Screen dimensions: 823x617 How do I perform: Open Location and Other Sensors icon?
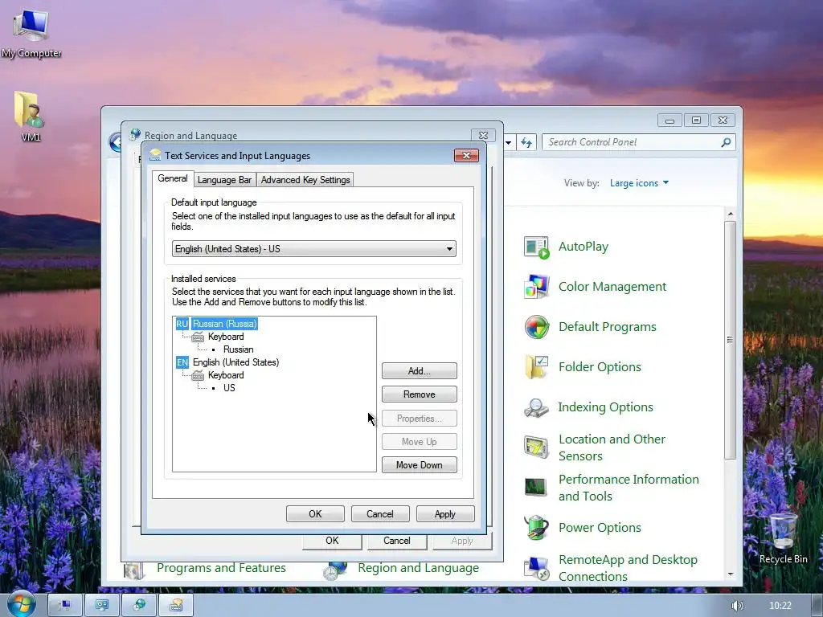click(536, 447)
